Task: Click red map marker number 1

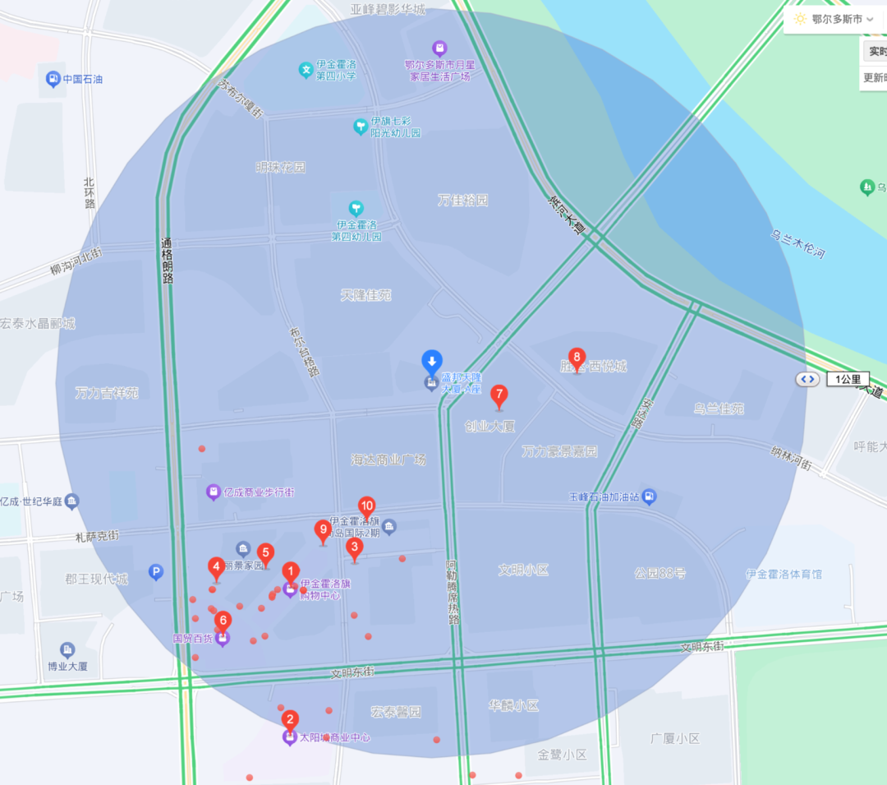Action: (291, 573)
